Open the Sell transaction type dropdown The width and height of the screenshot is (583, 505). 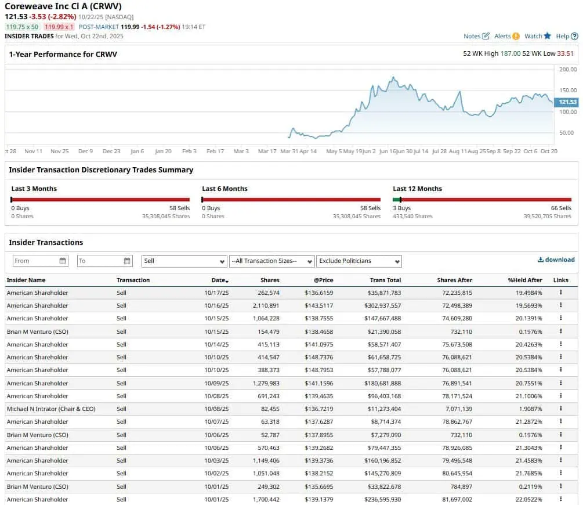tap(183, 261)
